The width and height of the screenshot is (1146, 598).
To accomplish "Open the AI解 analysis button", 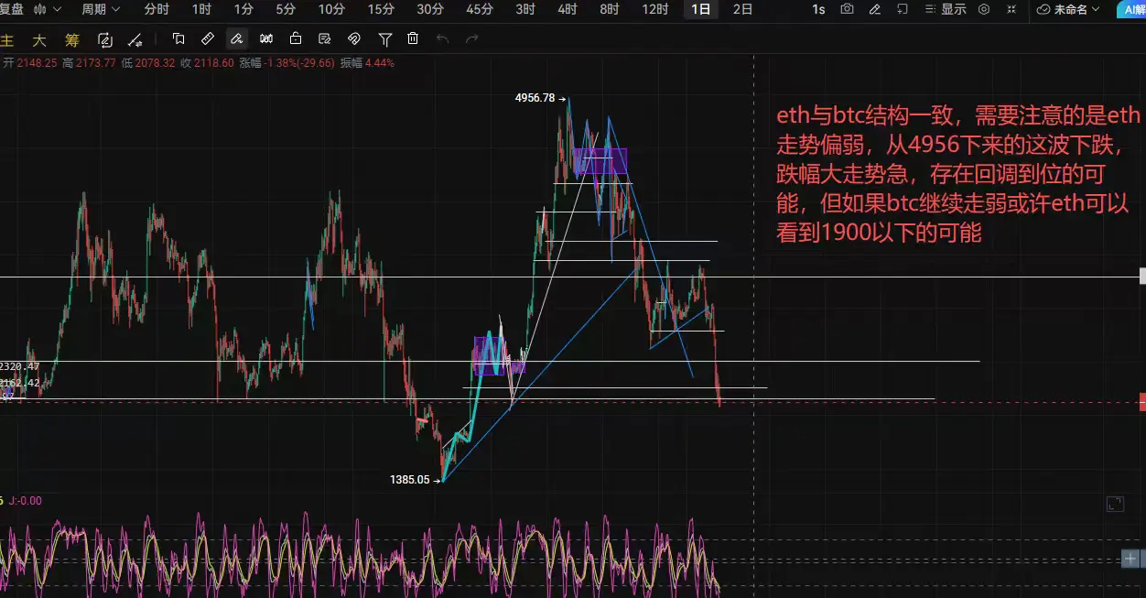I will 1130,9.
